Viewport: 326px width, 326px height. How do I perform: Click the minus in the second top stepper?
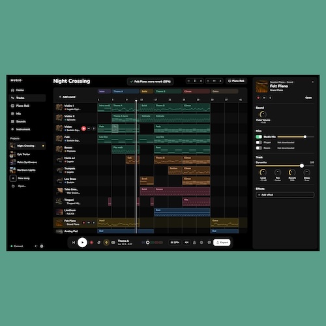coord(208,81)
